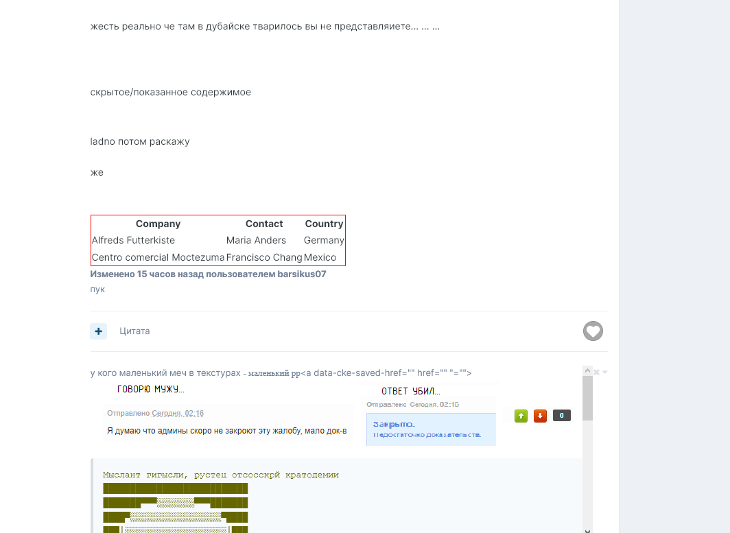Click the Contact table header

click(264, 224)
